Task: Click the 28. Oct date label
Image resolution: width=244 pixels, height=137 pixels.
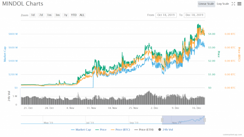Action: pyautogui.click(x=49, y=108)
